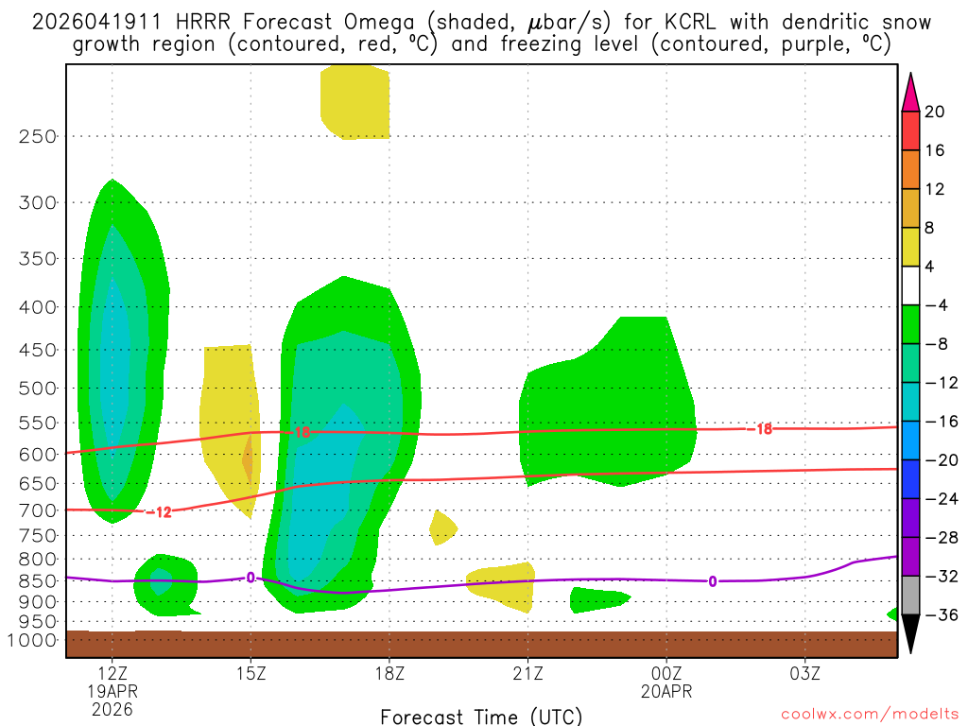Click the 250 pressure level label

click(x=38, y=136)
